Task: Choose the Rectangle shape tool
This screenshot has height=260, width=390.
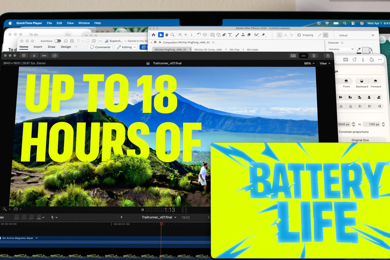Action: (212, 35)
